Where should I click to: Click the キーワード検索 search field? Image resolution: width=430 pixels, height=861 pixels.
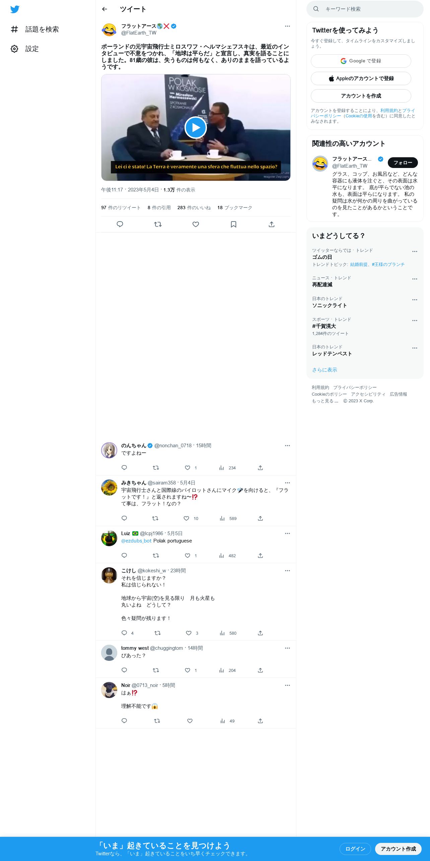(x=365, y=9)
